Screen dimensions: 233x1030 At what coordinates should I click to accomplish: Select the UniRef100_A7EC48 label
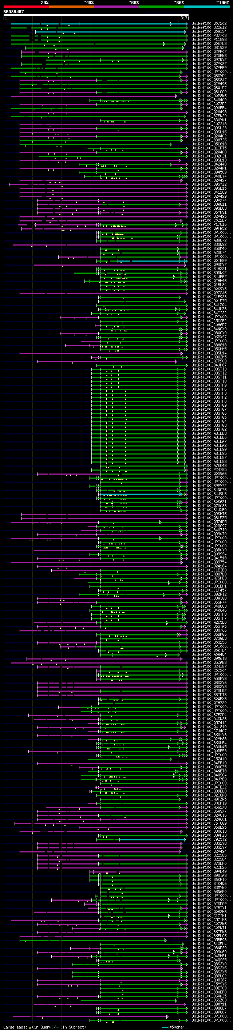[209, 465]
